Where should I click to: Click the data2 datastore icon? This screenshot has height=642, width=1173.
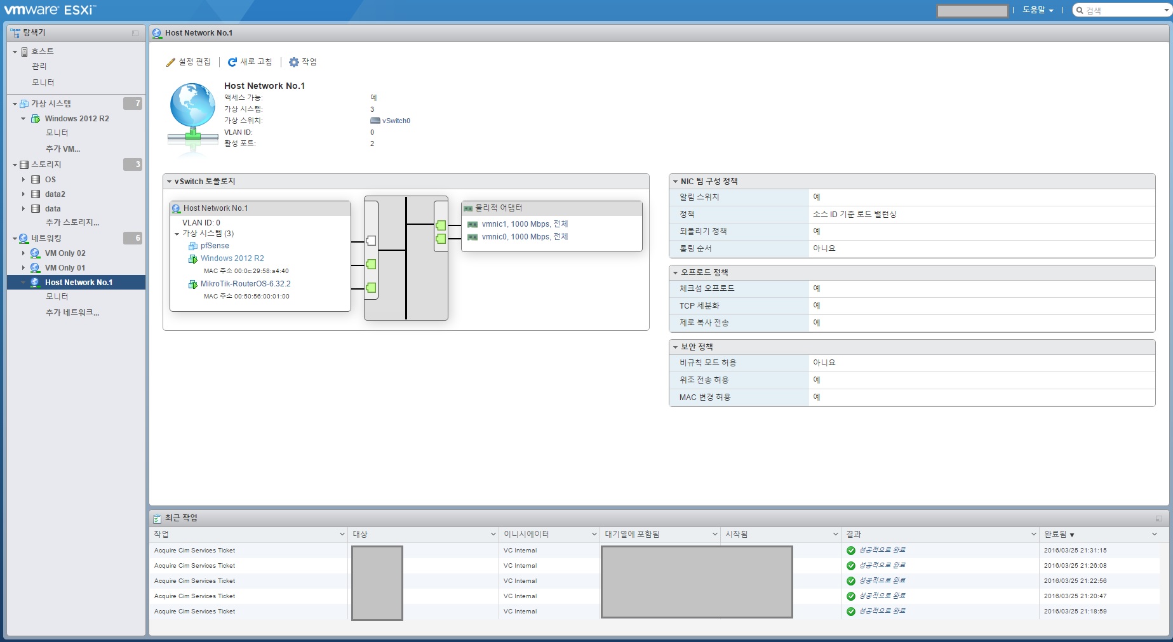click(36, 194)
